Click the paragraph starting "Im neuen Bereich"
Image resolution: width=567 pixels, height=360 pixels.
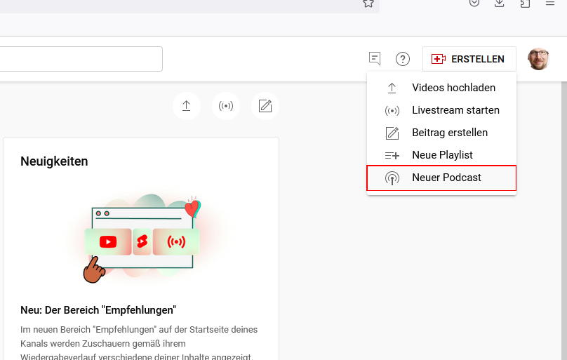(139, 343)
